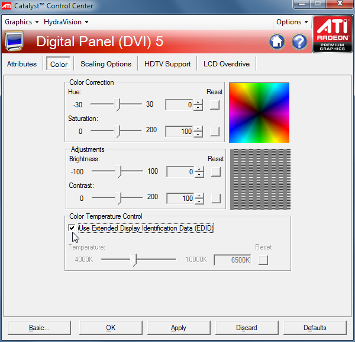Viewport: 355px width, 342px height.
Task: Increase Contrast with the up arrow
Action: tap(199, 196)
